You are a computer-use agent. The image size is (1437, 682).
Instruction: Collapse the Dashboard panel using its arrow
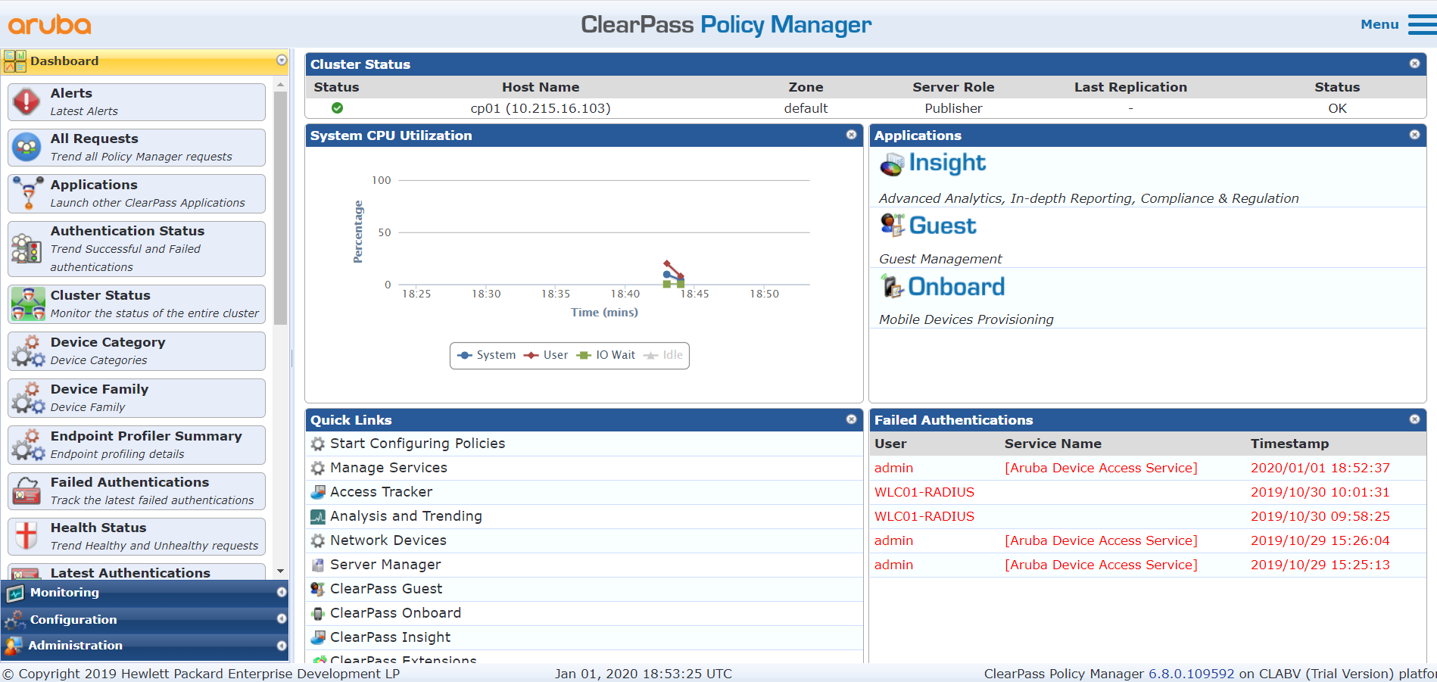(x=281, y=61)
